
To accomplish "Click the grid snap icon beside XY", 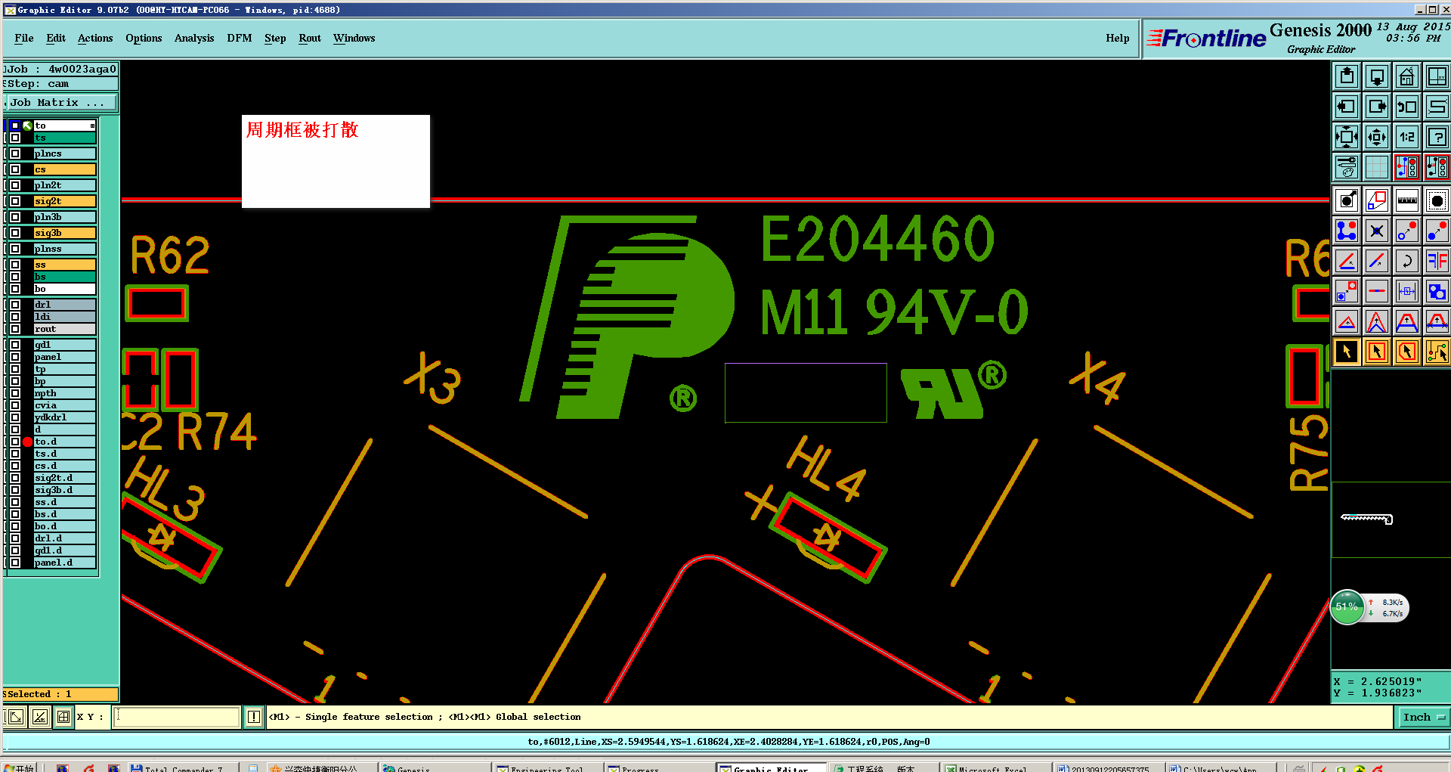I will (x=63, y=717).
